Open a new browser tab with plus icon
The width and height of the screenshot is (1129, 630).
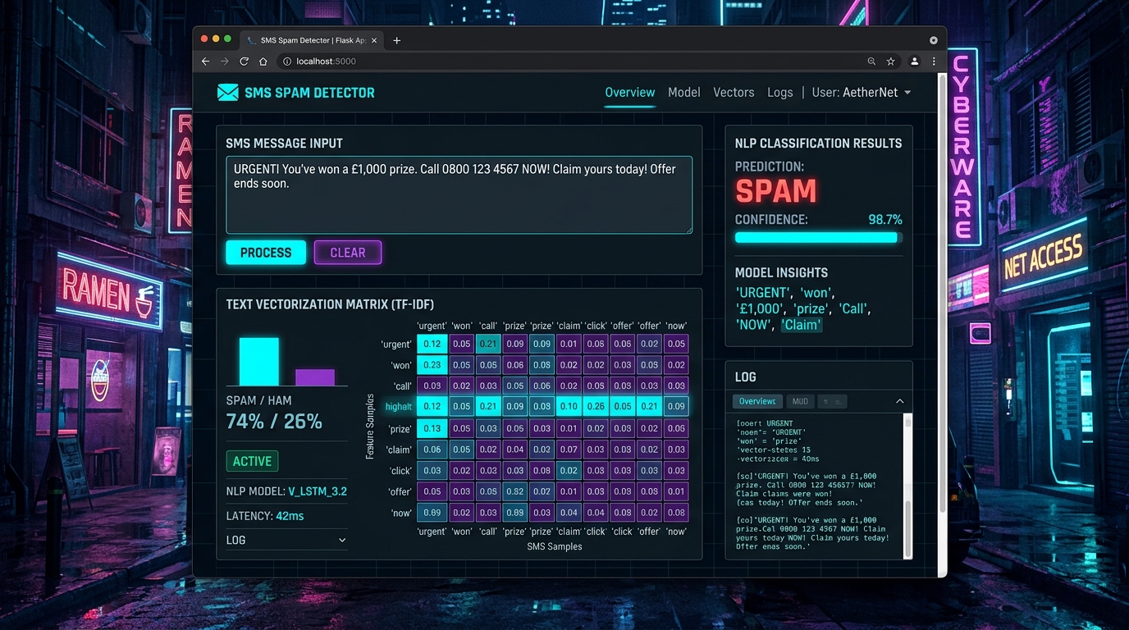pyautogui.click(x=396, y=40)
